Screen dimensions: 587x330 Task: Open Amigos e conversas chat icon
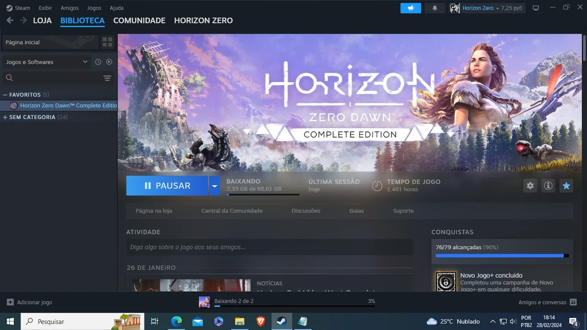573,302
